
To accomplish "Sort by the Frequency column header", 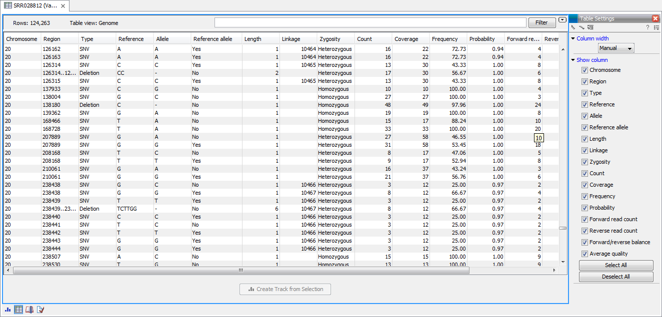I will pyautogui.click(x=445, y=39).
